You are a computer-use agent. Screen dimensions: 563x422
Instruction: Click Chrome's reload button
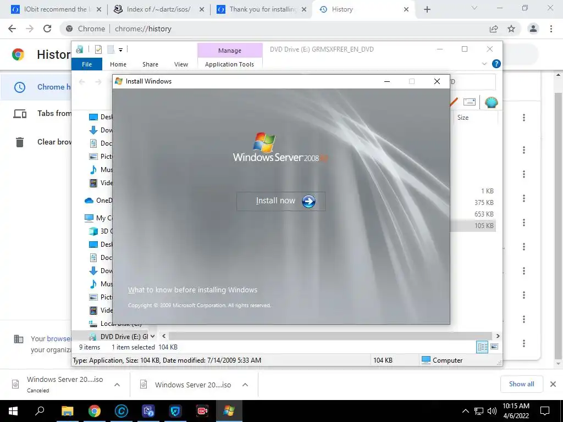47,29
